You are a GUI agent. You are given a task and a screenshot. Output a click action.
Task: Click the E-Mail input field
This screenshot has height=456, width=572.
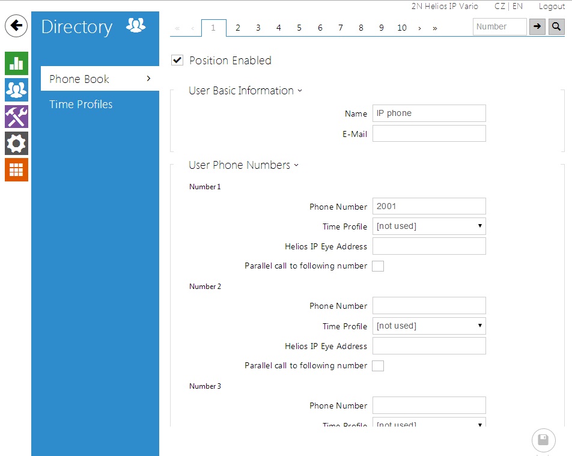[x=429, y=133]
